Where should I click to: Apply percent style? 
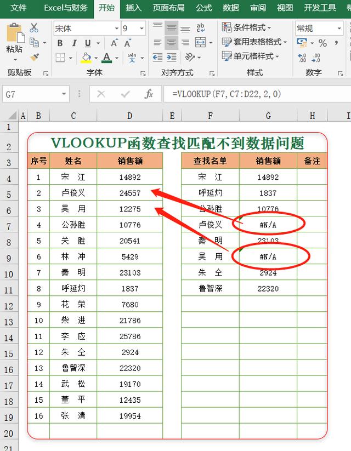(x=322, y=43)
